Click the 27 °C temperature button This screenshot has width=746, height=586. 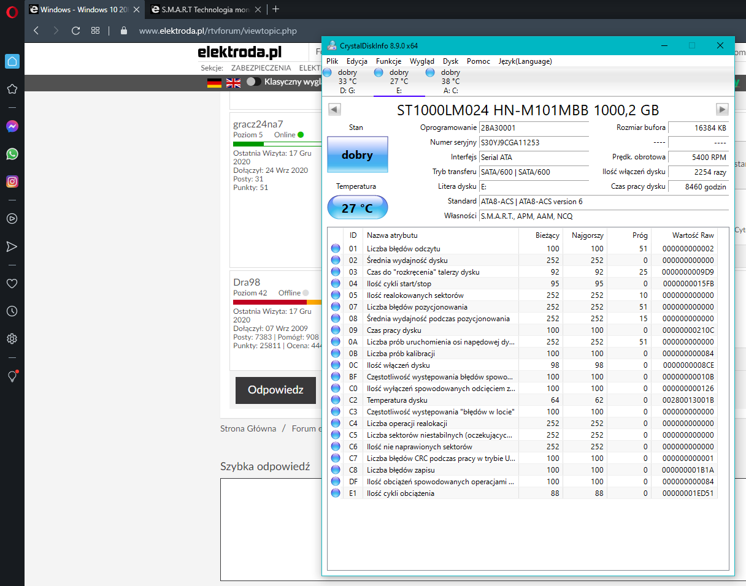point(358,207)
